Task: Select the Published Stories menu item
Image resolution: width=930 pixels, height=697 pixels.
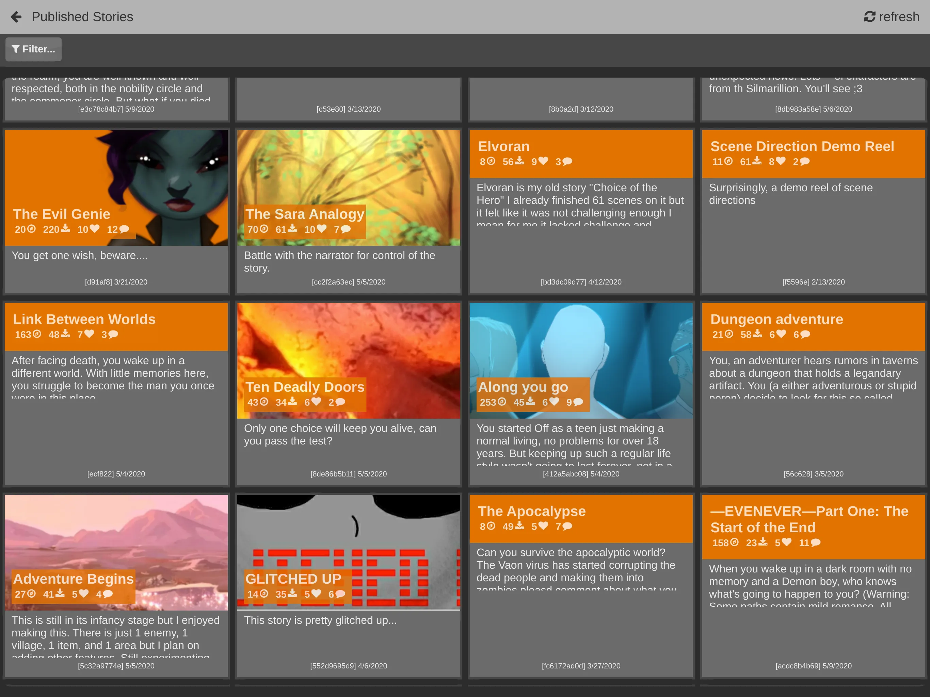Action: point(83,16)
